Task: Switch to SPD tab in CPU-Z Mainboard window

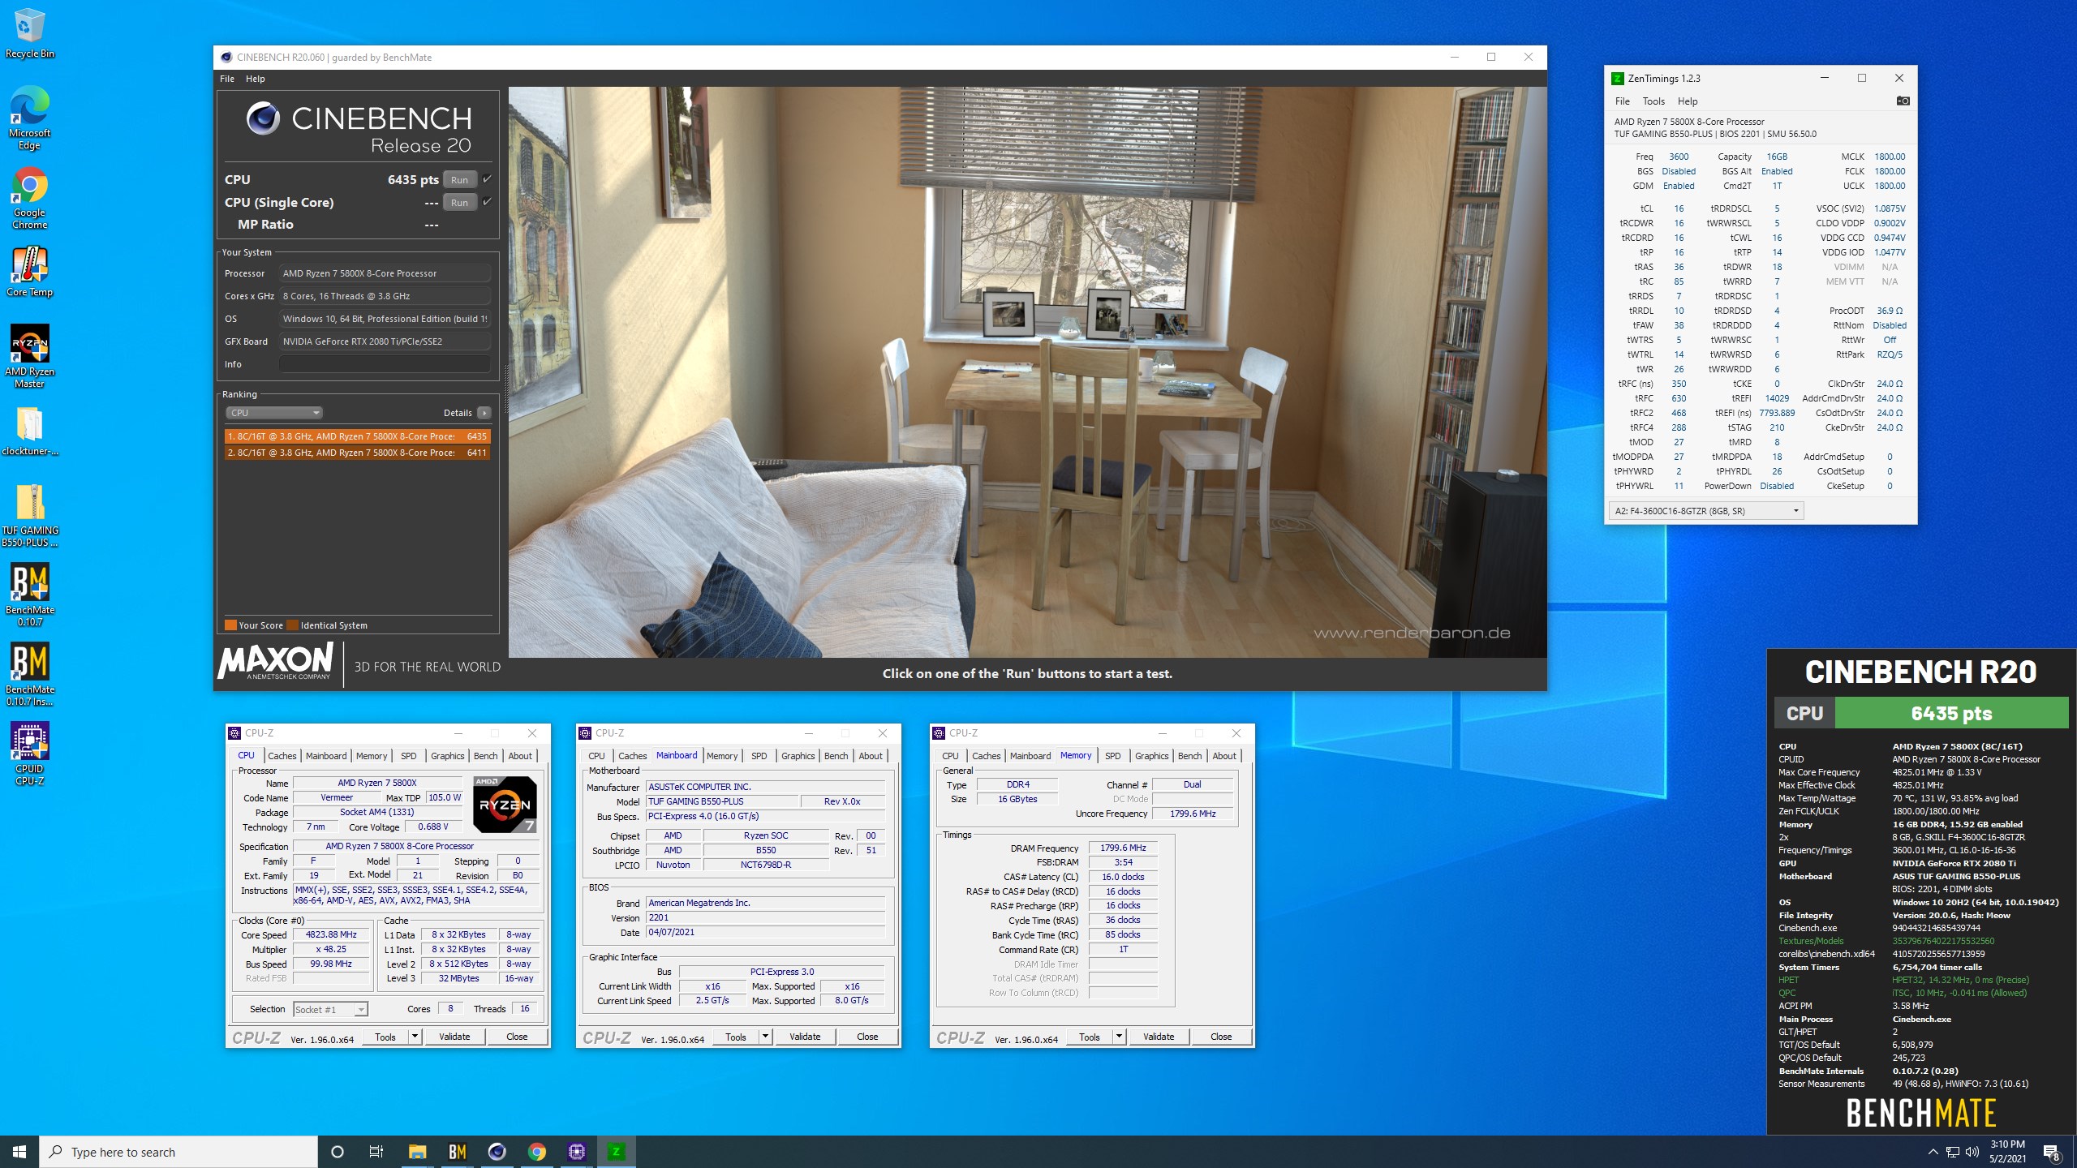Action: pos(759,756)
